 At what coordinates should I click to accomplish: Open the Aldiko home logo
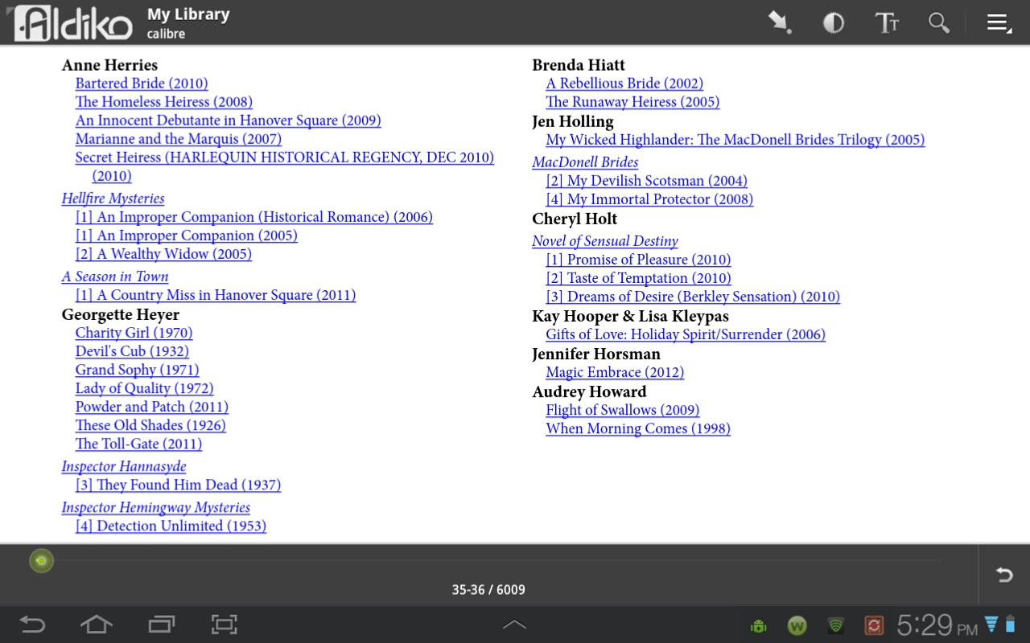click(71, 23)
